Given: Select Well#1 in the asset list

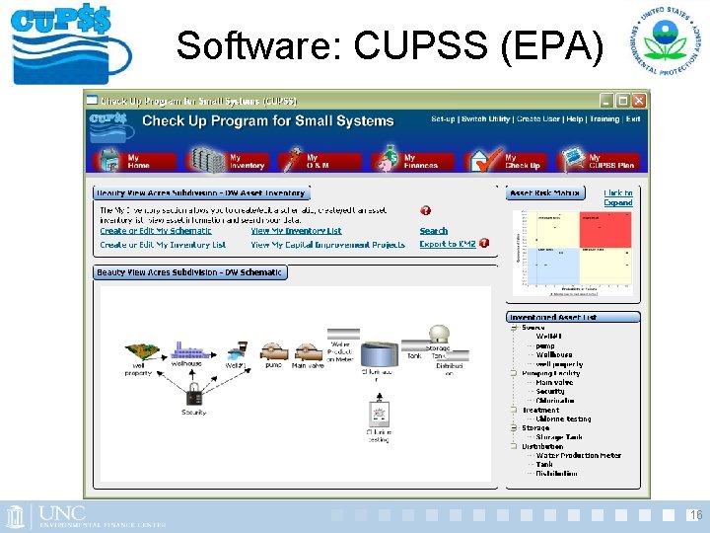Looking at the screenshot, I should pos(549,337).
